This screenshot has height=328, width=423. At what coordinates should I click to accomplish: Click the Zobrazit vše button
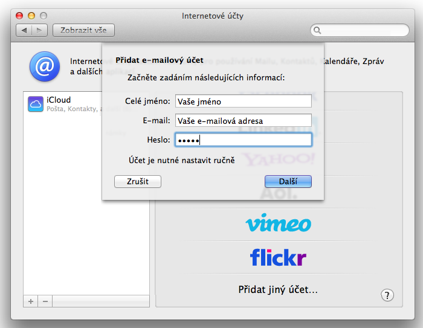[83, 30]
